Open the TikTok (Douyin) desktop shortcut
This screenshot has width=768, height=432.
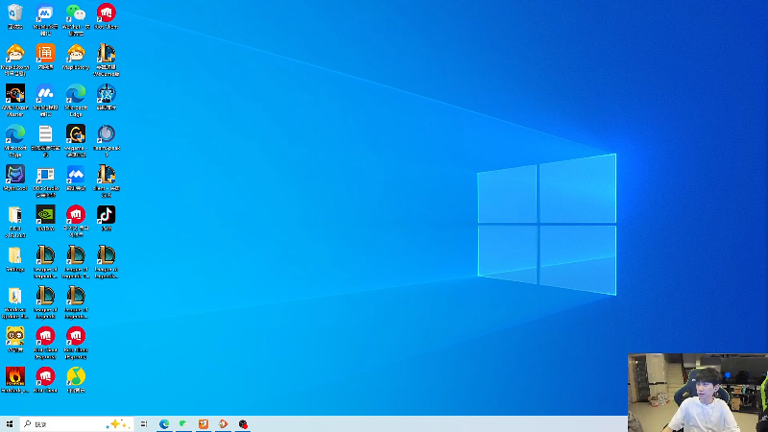(x=107, y=214)
